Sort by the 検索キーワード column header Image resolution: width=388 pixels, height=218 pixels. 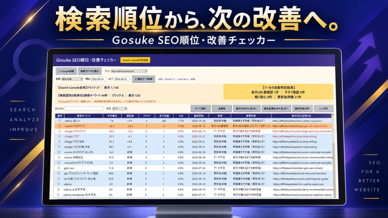click(x=84, y=116)
